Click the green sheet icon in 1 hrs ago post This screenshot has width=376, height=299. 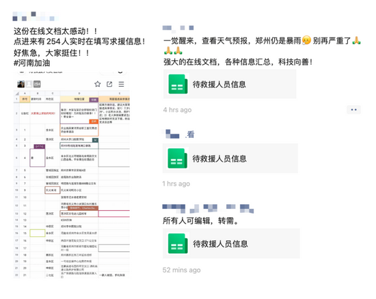pos(178,158)
